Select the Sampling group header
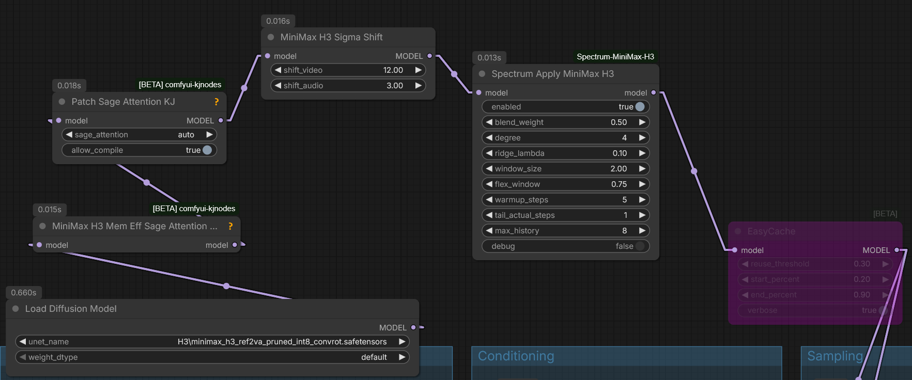The height and width of the screenshot is (380, 912). (x=856, y=356)
